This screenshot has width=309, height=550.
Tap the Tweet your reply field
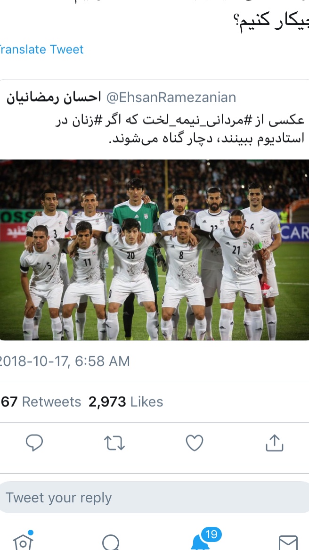[154, 497]
